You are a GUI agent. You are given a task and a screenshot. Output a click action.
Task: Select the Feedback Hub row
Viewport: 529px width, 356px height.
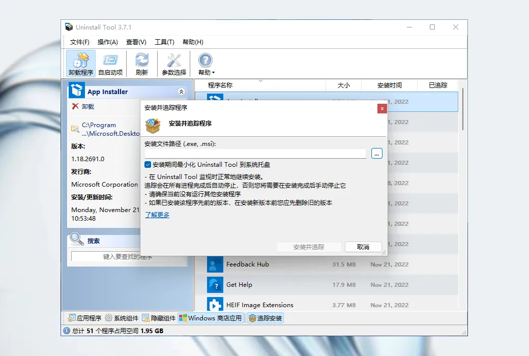tap(326, 264)
